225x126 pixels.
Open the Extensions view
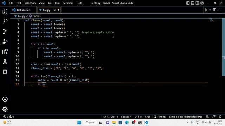coord(5,52)
